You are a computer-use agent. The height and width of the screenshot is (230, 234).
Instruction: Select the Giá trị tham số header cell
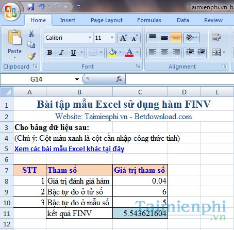[140, 170]
